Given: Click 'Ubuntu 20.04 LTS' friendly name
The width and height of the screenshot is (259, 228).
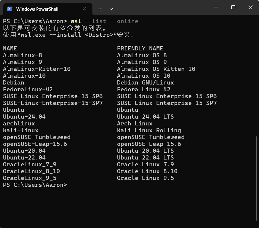Looking at the screenshot, I should click(145, 151).
